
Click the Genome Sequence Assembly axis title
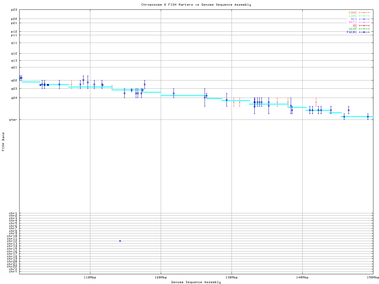click(196, 282)
